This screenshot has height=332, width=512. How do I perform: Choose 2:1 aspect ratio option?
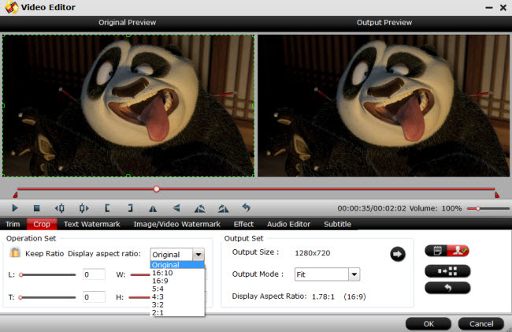[x=177, y=313]
